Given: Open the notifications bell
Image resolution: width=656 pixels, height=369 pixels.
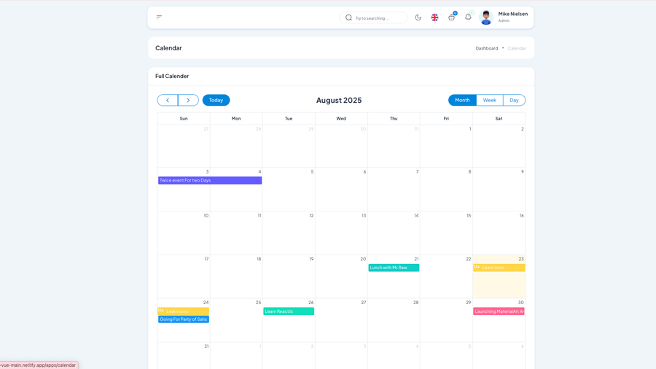Looking at the screenshot, I should tap(468, 17).
